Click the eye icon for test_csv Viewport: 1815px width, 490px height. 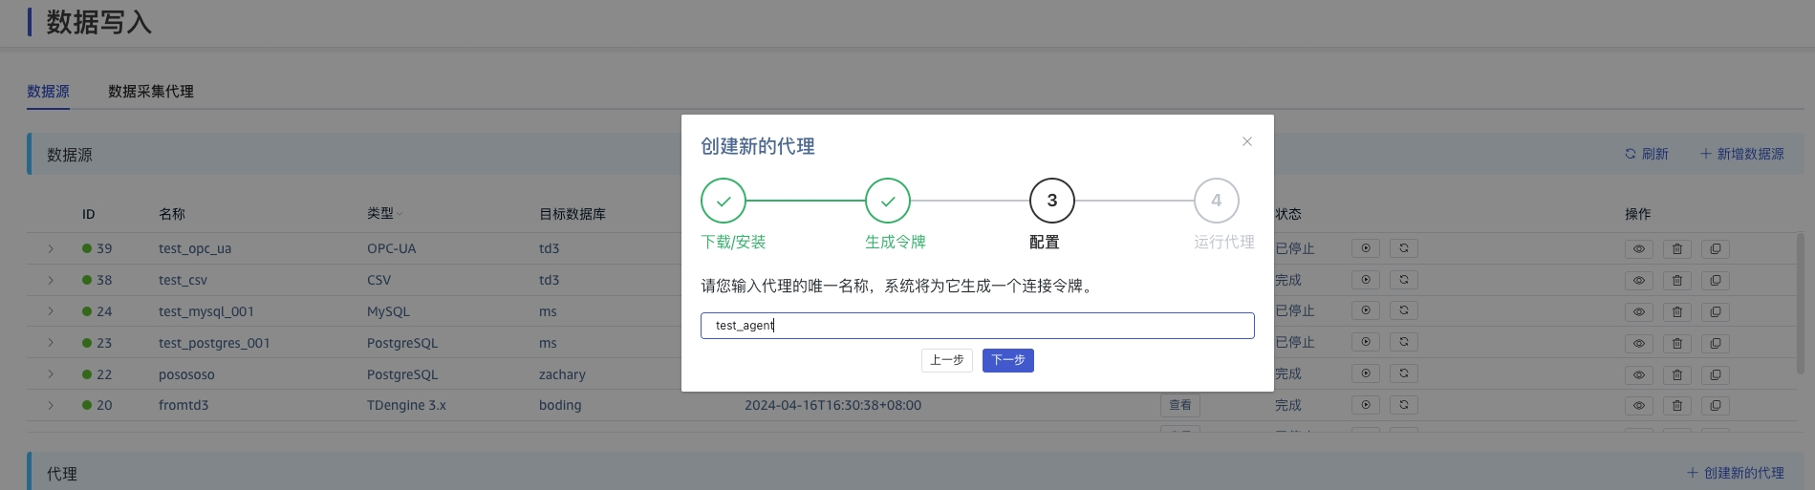click(1638, 281)
